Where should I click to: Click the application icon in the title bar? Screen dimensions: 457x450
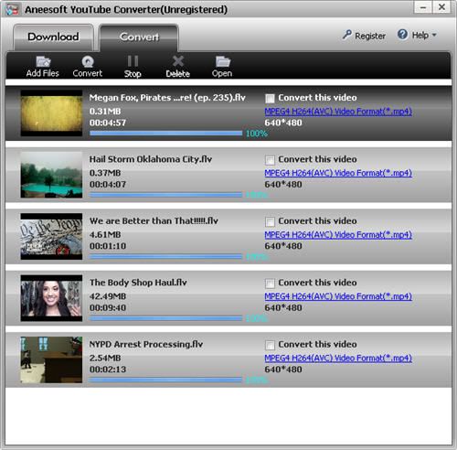13,9
